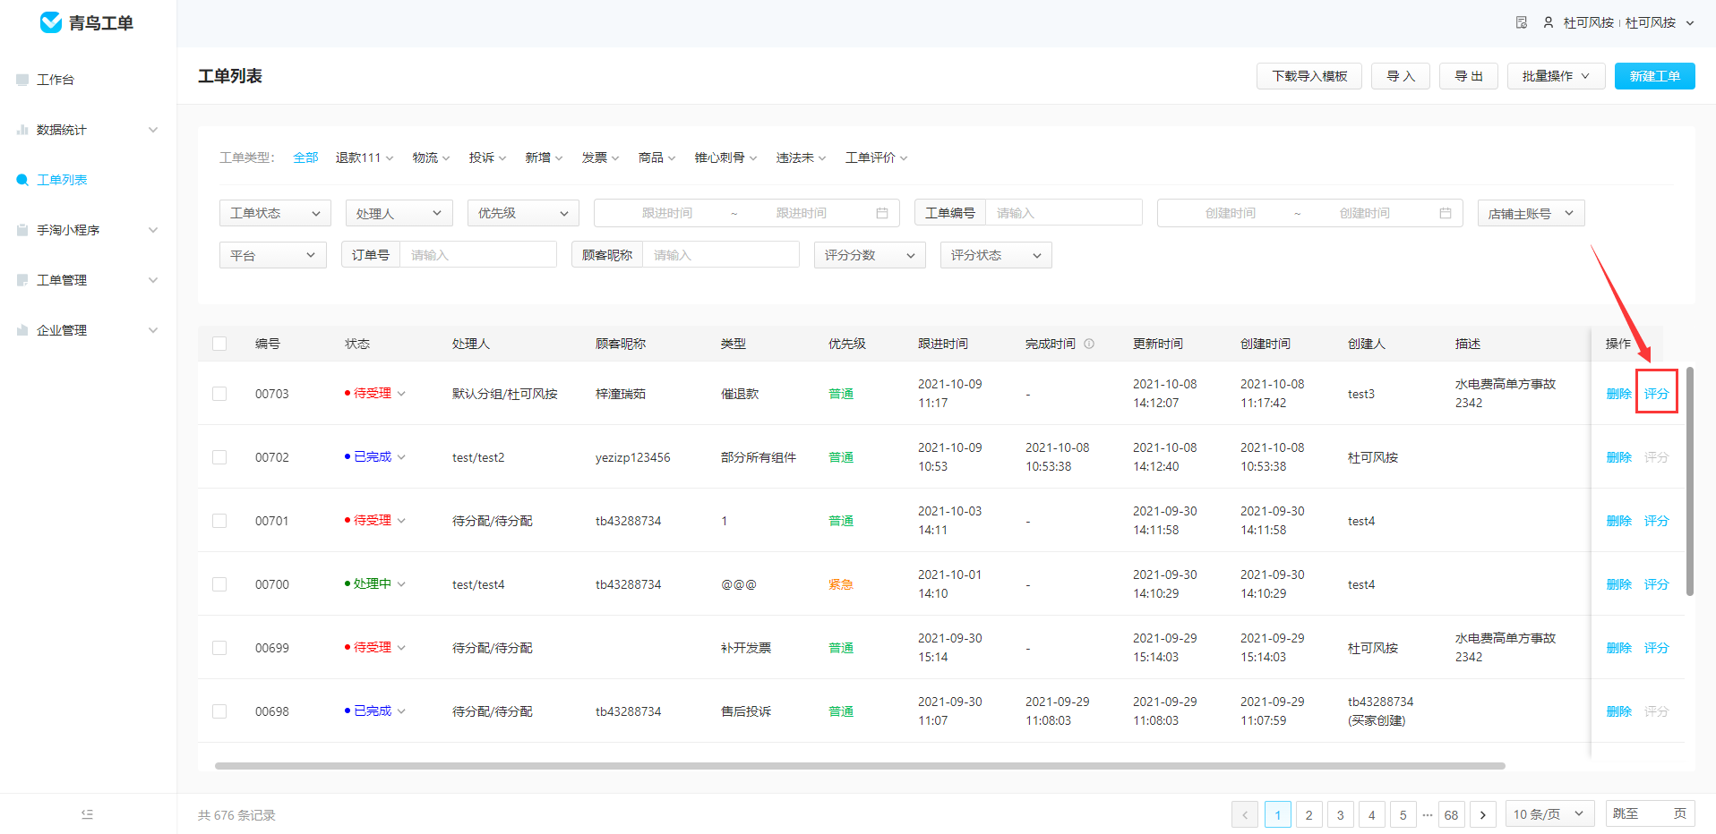The height and width of the screenshot is (834, 1716).
Task: Open the 杜可风按 account dropdown arrow
Action: click(x=1690, y=23)
